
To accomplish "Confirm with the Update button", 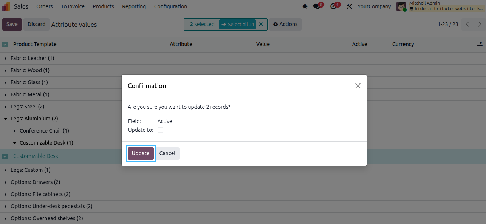I will tap(141, 153).
